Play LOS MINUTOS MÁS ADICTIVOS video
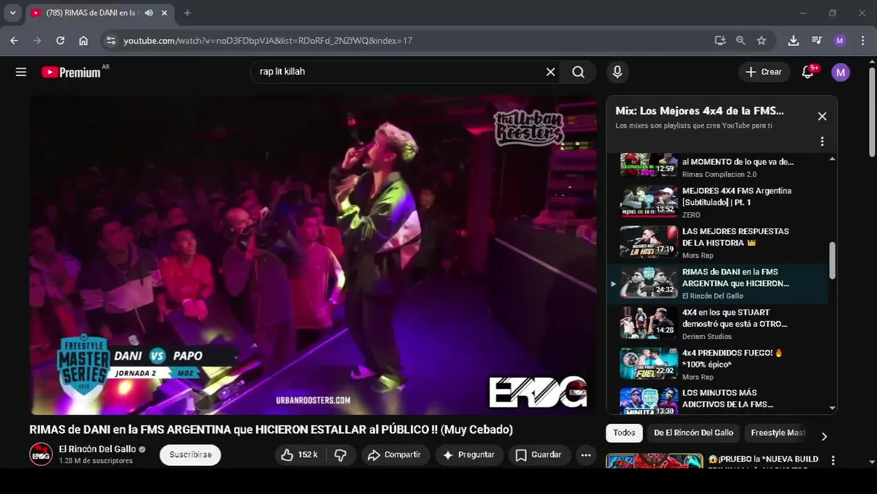This screenshot has height=494, width=877. tap(717, 400)
